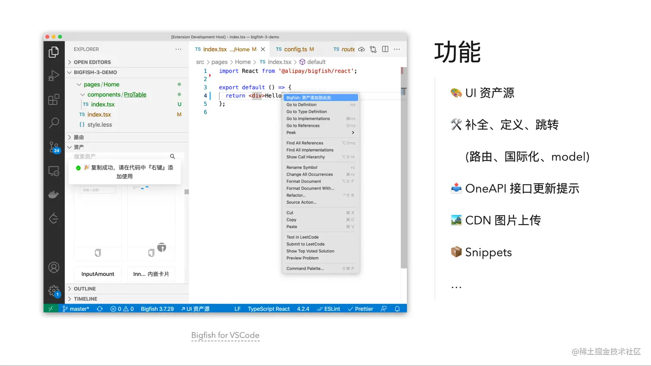Open changes compare icon in editor toolbar
The height and width of the screenshot is (366, 651).
click(373, 49)
